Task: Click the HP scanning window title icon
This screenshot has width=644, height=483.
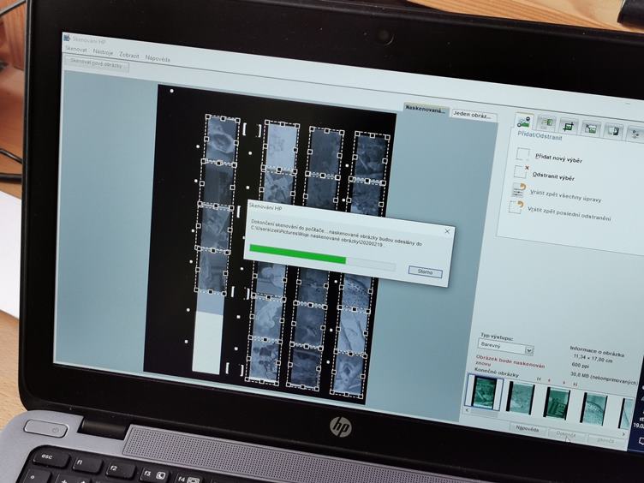Action: tap(68, 39)
